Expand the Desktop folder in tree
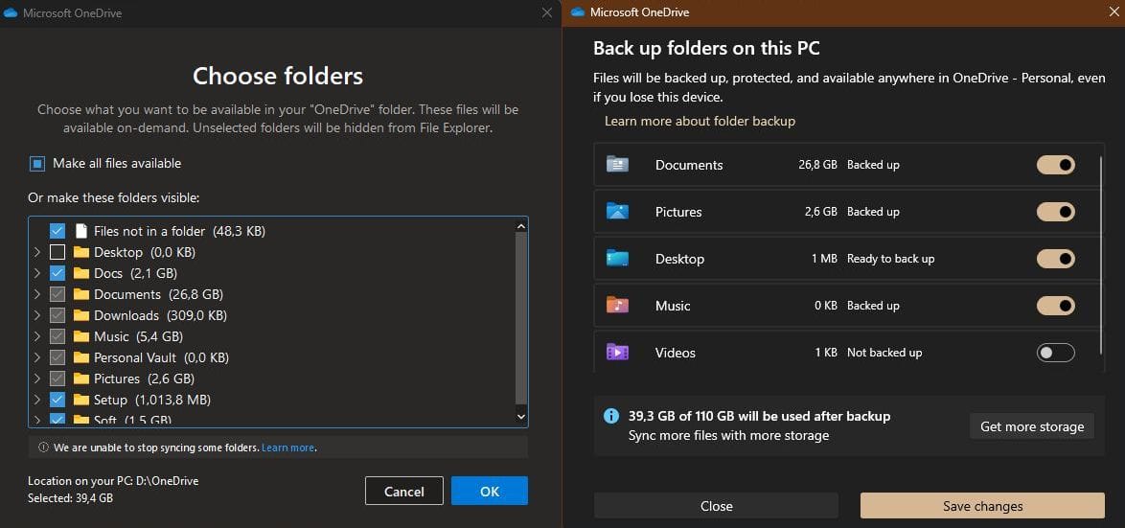This screenshot has height=528, width=1125. coord(37,253)
